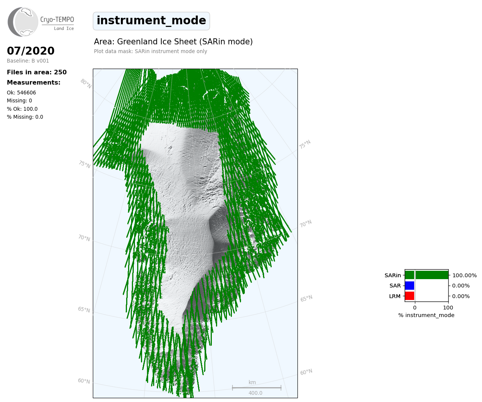The width and height of the screenshot is (482, 402).
Task: Click the blue SAR bar swatch
Action: point(410,286)
